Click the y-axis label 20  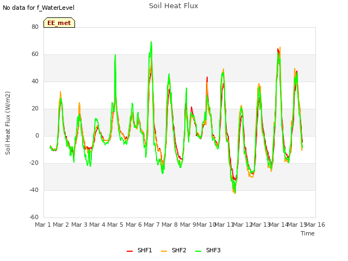(35, 109)
